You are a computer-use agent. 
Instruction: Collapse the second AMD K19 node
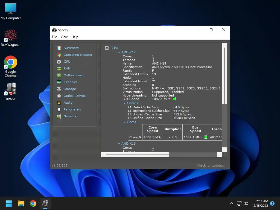click(x=119, y=144)
